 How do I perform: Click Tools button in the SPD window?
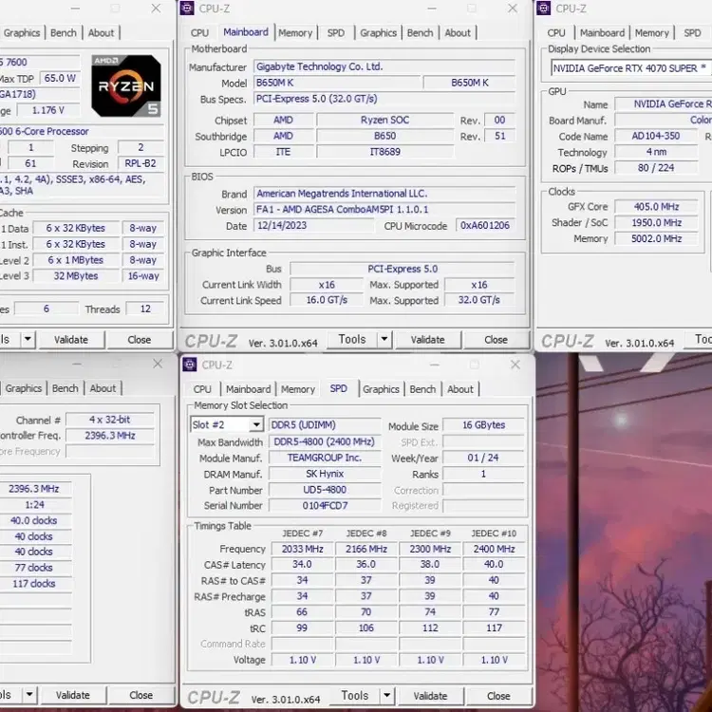(x=355, y=695)
